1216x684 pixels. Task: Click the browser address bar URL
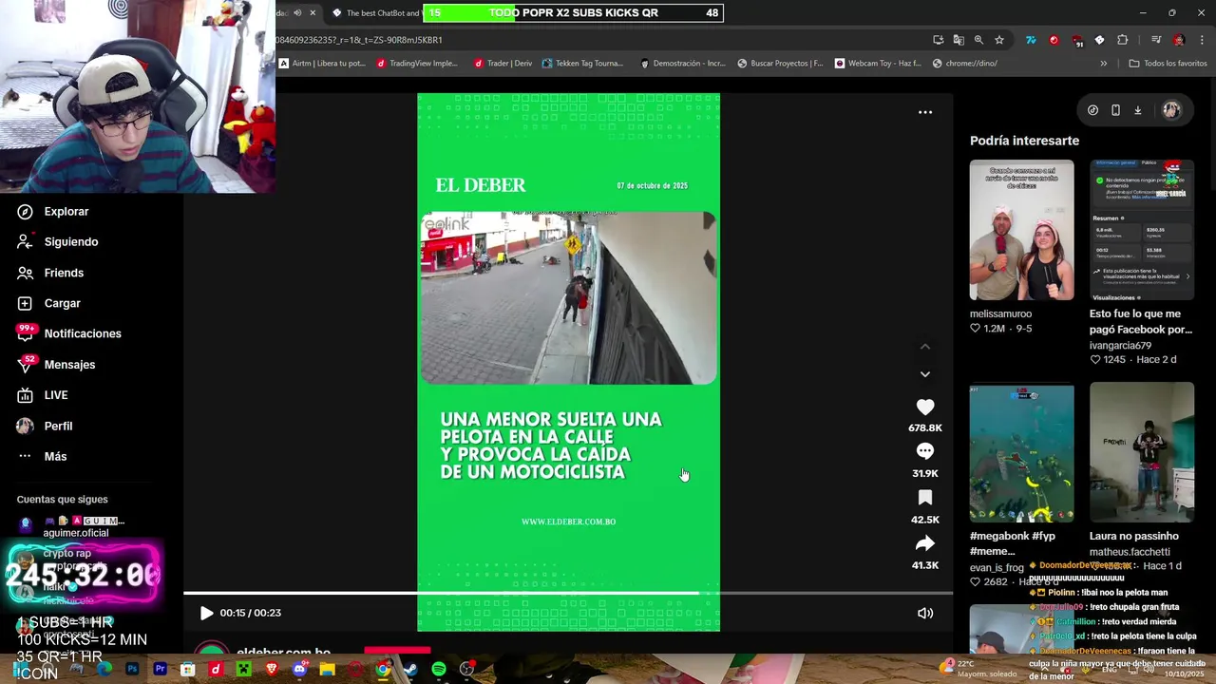pos(359,40)
